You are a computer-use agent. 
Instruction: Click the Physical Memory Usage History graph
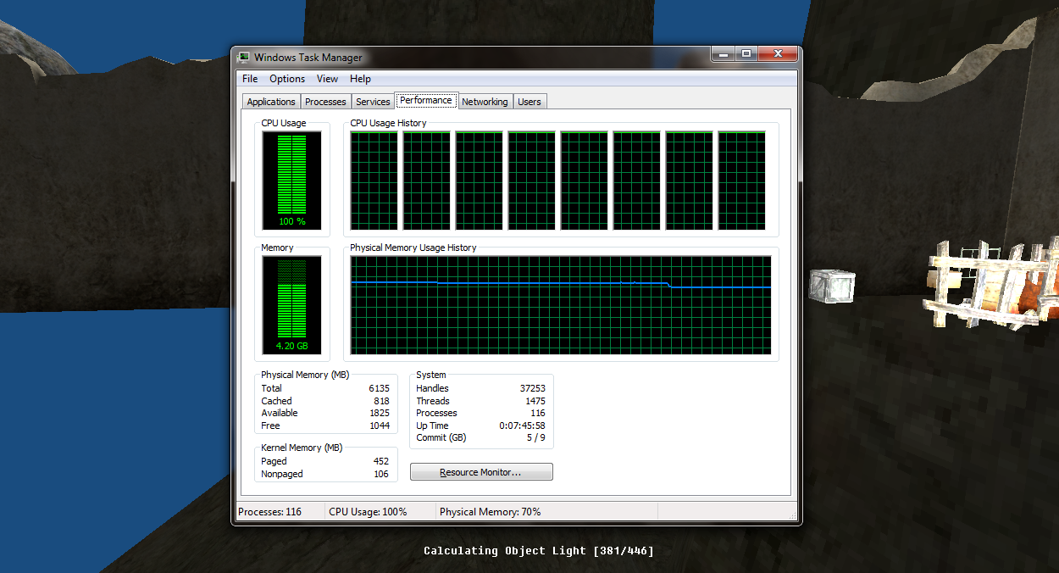pyautogui.click(x=561, y=304)
